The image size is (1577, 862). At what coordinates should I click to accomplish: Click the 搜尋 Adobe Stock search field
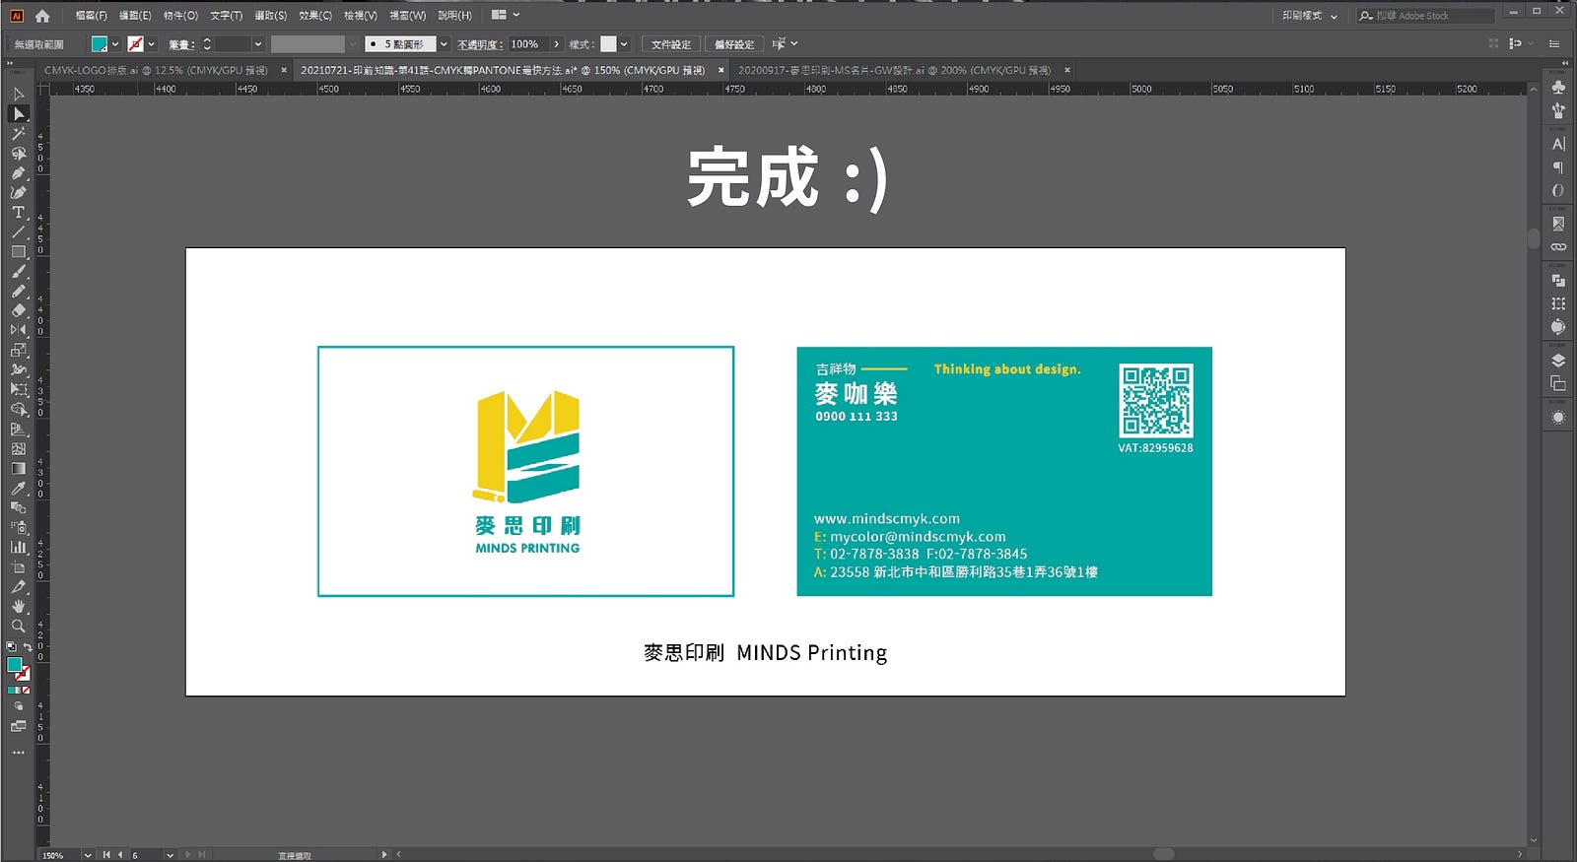pyautogui.click(x=1426, y=16)
